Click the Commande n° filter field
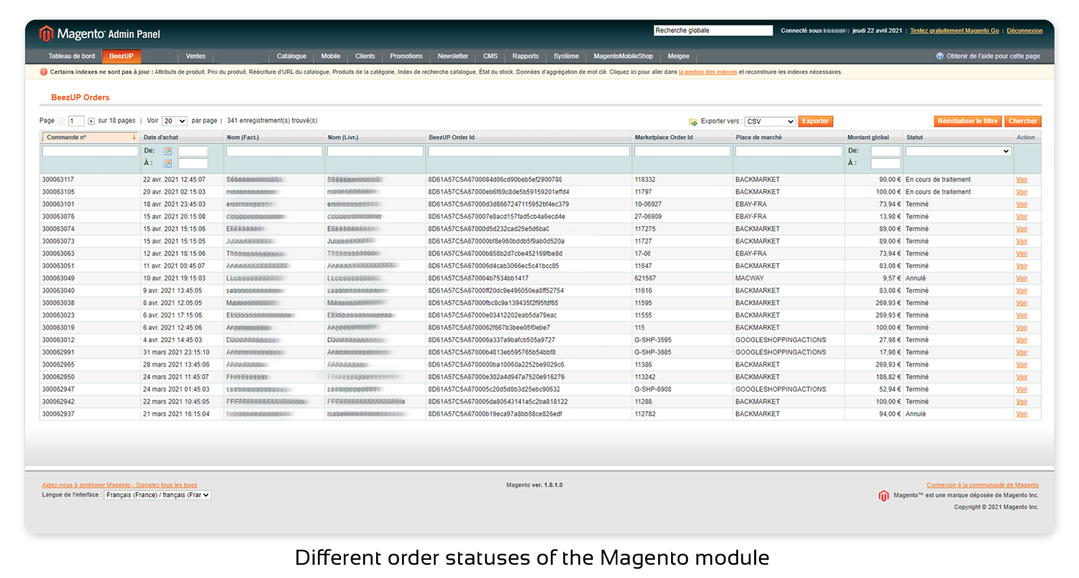The height and width of the screenshot is (578, 1079). 90,152
